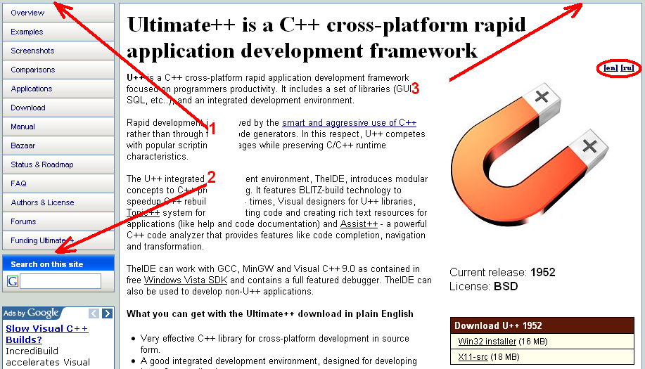Viewport: 645px width, 369px height.
Task: Click the ads previous arrow button
Action: point(94,313)
